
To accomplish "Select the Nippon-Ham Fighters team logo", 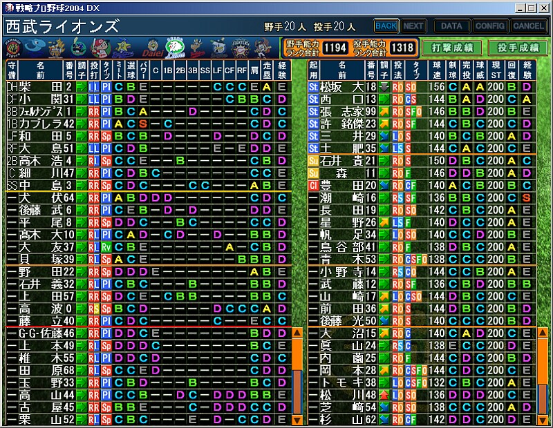I will coord(241,48).
